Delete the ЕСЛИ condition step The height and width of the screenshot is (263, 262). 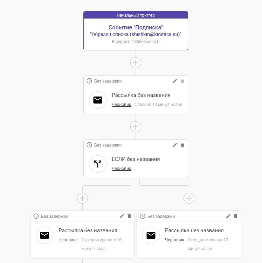[182, 145]
